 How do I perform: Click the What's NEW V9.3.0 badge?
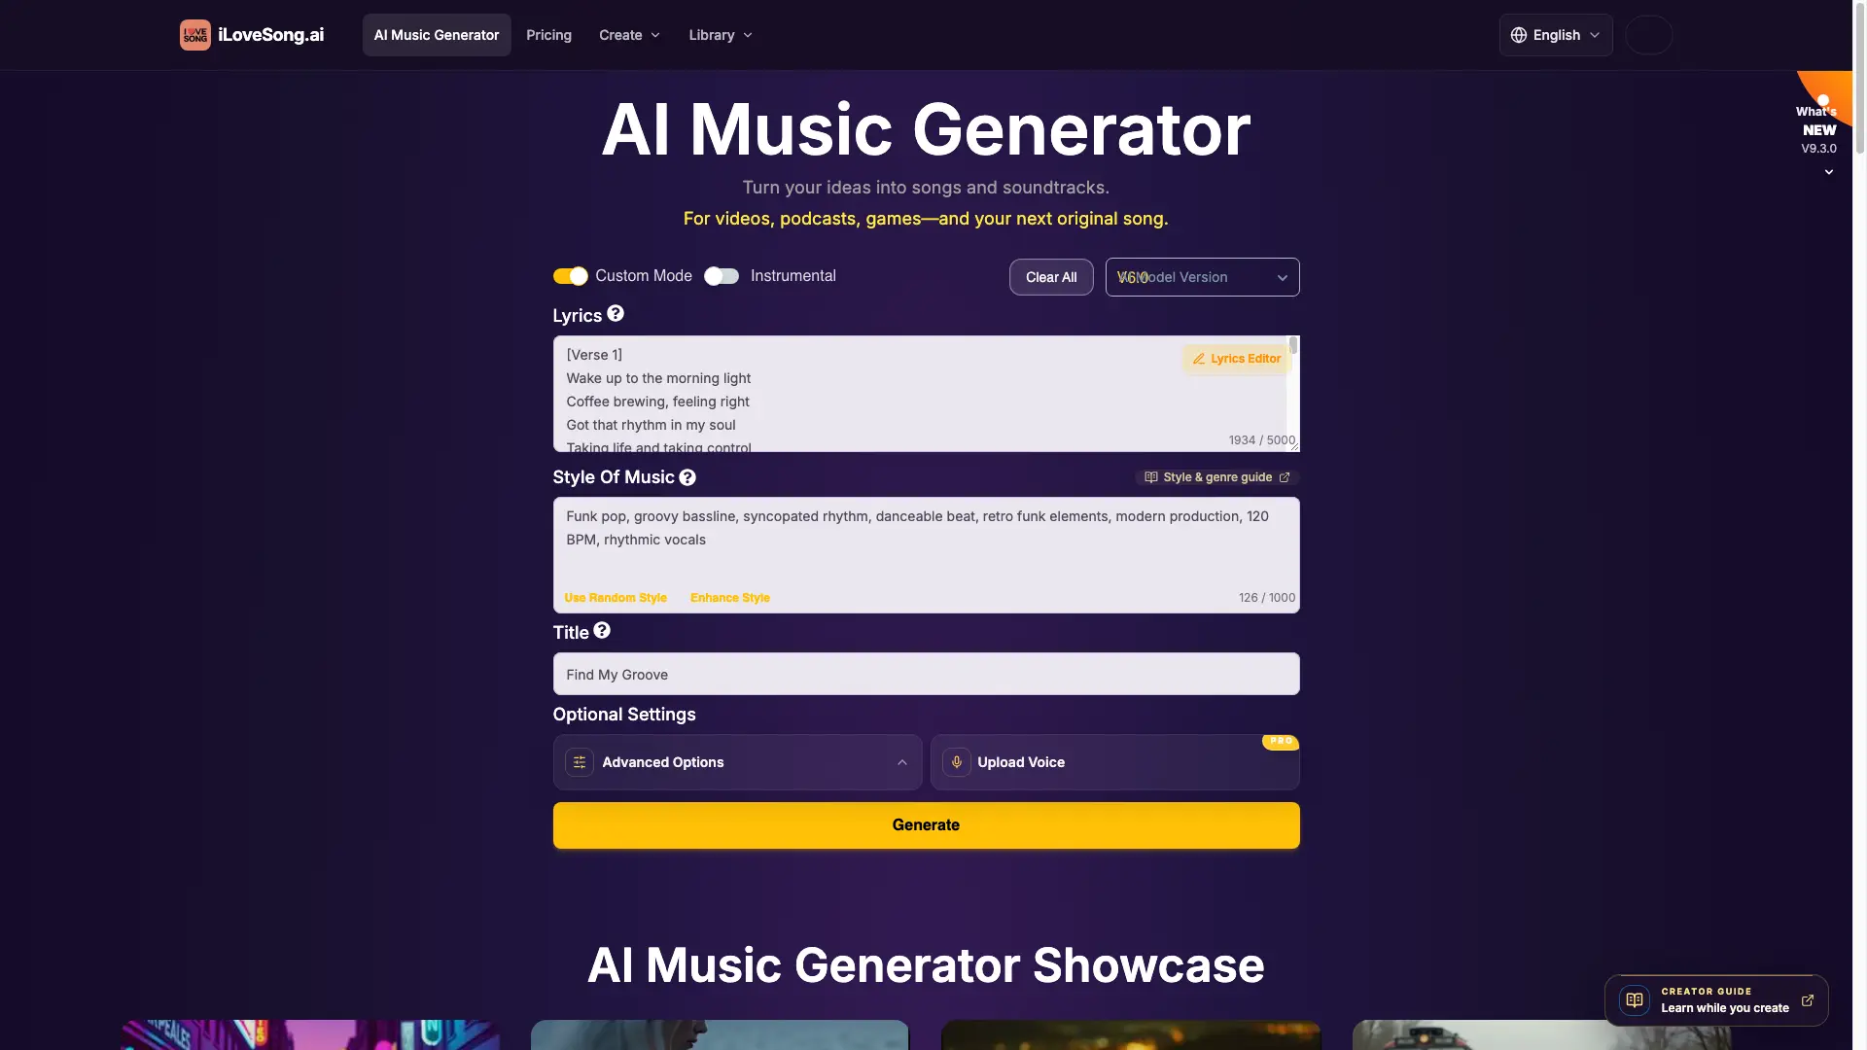(x=1819, y=129)
